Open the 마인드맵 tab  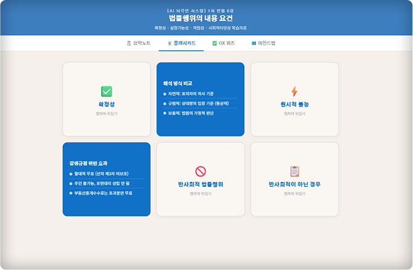point(263,43)
